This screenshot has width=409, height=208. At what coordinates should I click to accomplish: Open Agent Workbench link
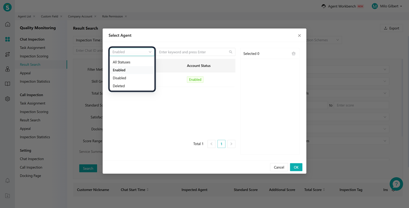click(x=342, y=6)
